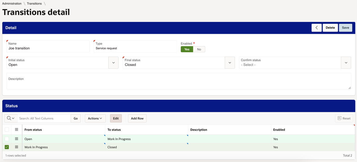The width and height of the screenshot is (357, 162).
Task: Open row actions for the Work In Progress row
Action: [x=16, y=147]
